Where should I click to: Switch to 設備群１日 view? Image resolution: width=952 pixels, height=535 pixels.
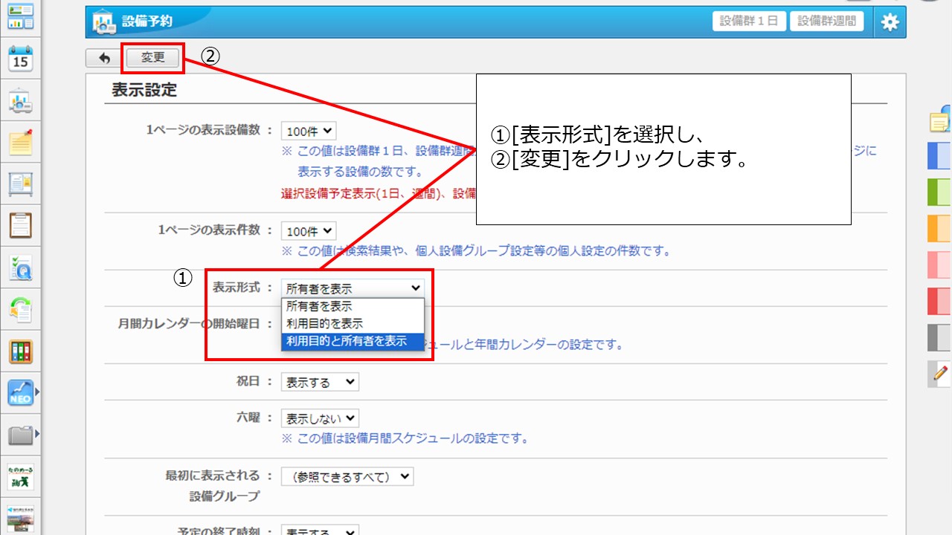click(x=749, y=21)
